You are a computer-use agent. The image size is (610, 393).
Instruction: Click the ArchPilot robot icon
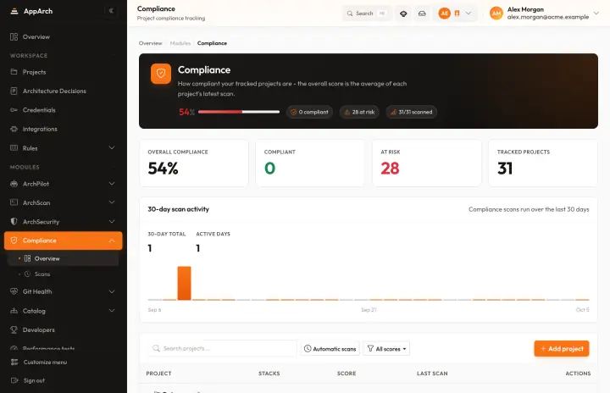(x=14, y=184)
